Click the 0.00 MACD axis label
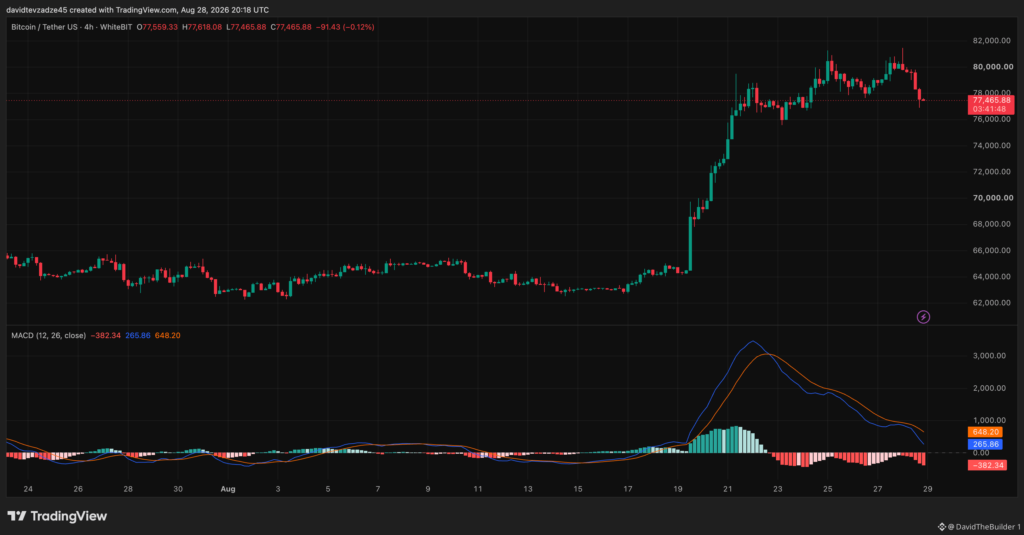The height and width of the screenshot is (535, 1024). coord(981,453)
